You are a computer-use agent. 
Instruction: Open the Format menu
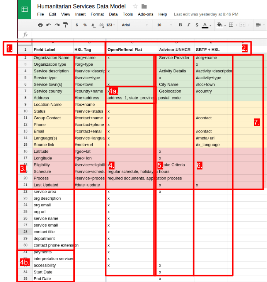point(97,14)
